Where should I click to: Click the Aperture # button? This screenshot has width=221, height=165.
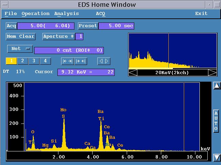pos(58,36)
